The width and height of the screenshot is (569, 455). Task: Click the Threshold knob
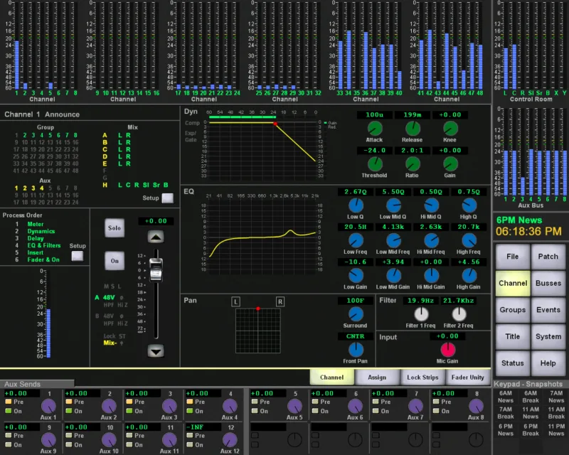point(375,164)
